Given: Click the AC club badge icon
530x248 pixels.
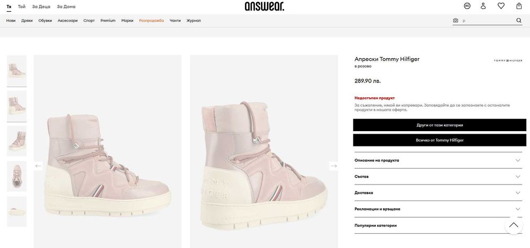Looking at the screenshot, I should point(467,6).
